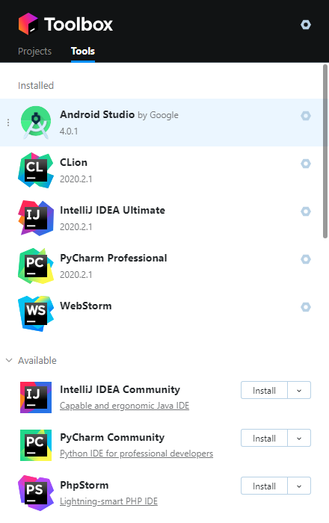Switch to the Projects tab

(34, 51)
